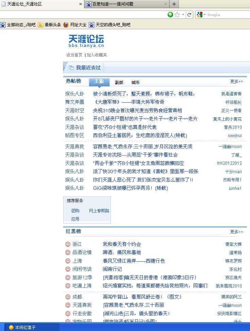Open bookmark history dropdown next to star
This screenshot has height=331, width=250.
click(x=183, y=15)
